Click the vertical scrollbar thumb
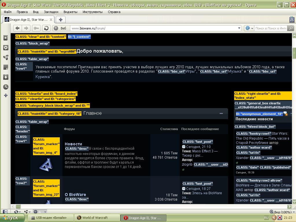This screenshot has height=222, width=296. (x=294, y=53)
